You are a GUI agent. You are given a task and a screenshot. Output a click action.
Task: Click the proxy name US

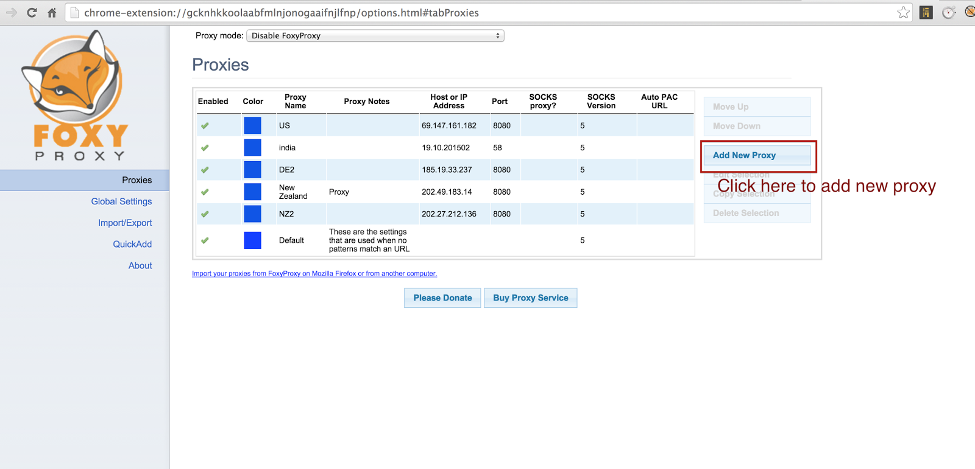point(285,126)
